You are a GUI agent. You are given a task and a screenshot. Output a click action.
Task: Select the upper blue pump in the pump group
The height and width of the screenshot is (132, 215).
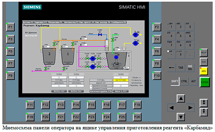[x=93, y=59]
